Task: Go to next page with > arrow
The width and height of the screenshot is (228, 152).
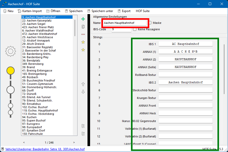Action: (74, 143)
